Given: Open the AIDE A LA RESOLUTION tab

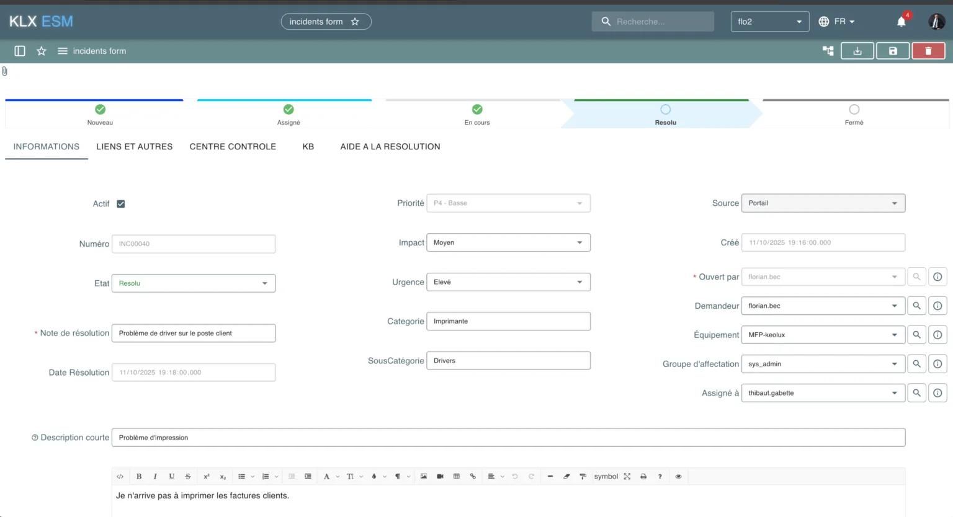Looking at the screenshot, I should pos(390,147).
